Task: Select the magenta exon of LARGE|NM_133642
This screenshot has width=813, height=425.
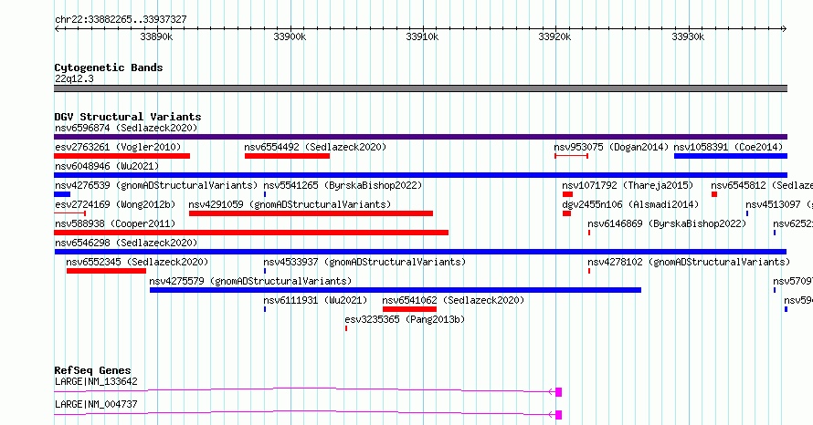Action: coord(558,392)
